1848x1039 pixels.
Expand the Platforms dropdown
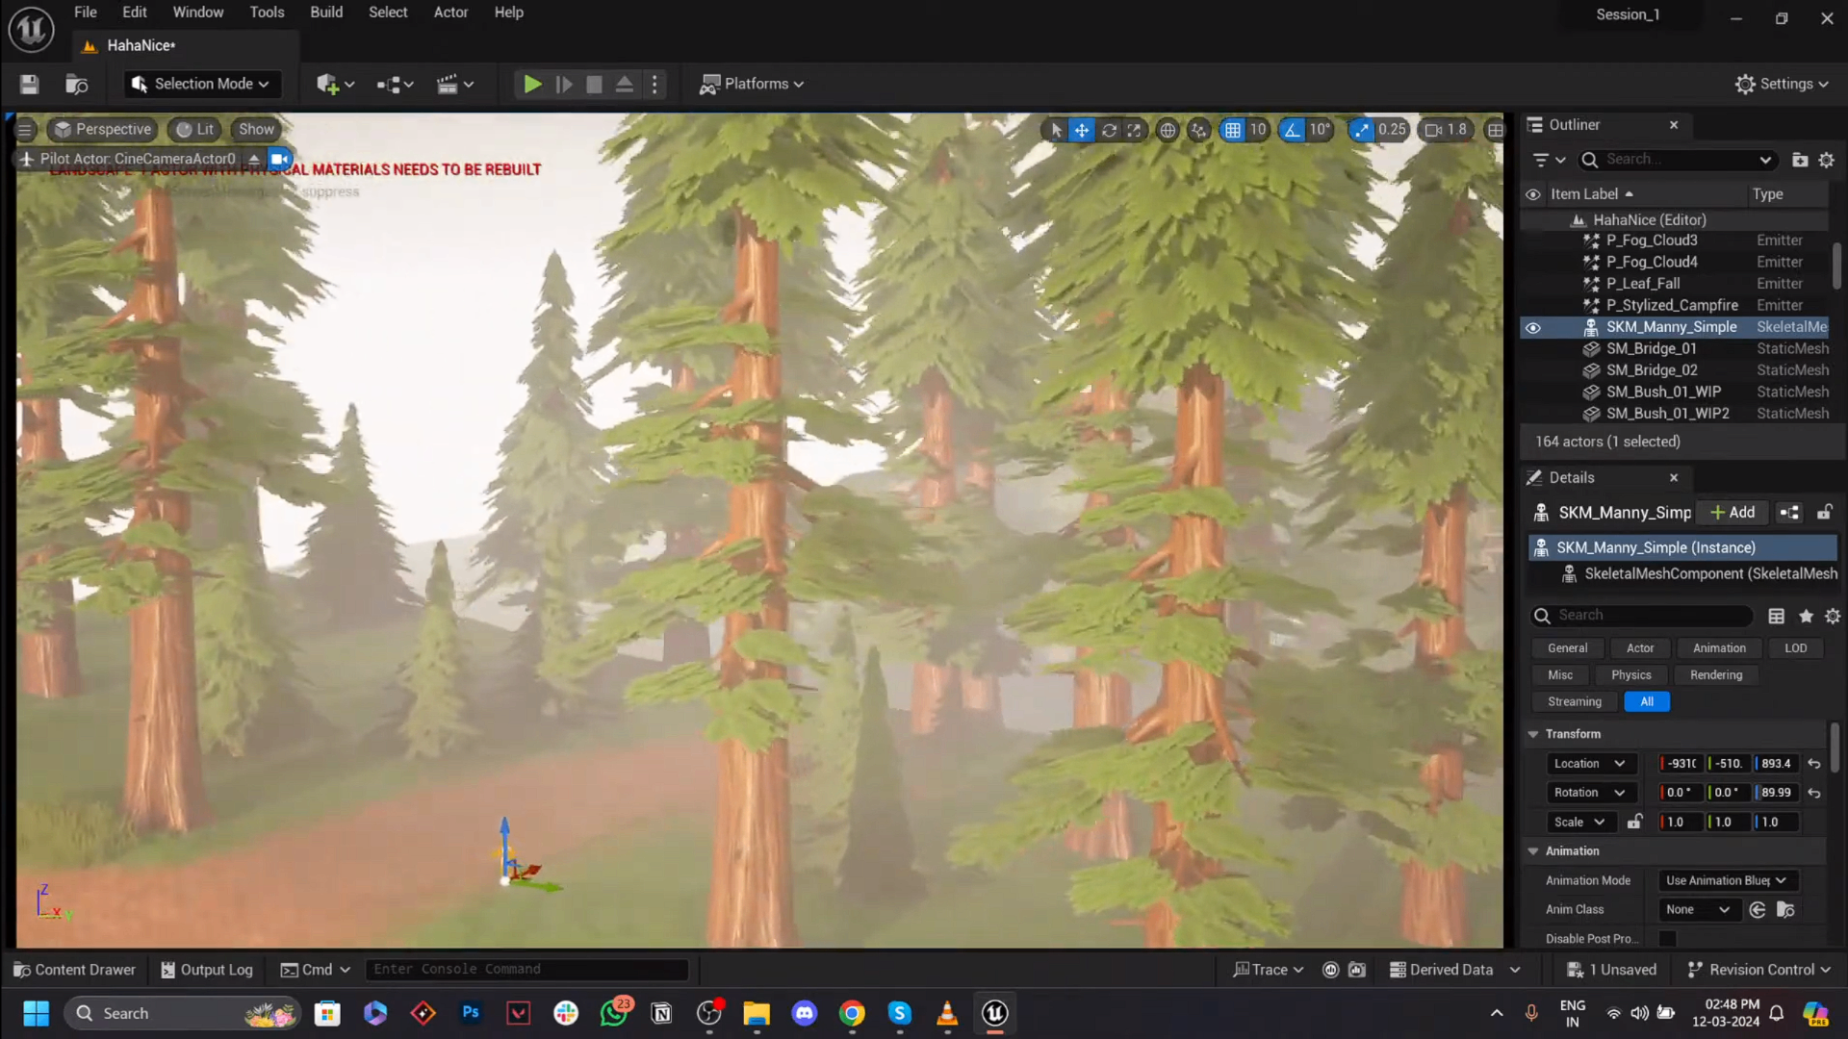tap(752, 84)
